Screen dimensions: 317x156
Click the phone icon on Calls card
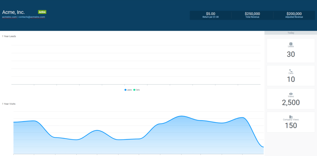pos(291,71)
